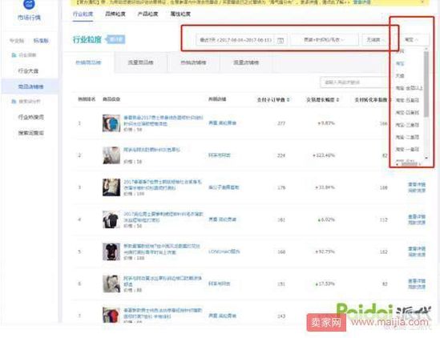Click the 搜索词分析 section icon in sidebar
Screen dimensions: 440x338
click(x=14, y=101)
